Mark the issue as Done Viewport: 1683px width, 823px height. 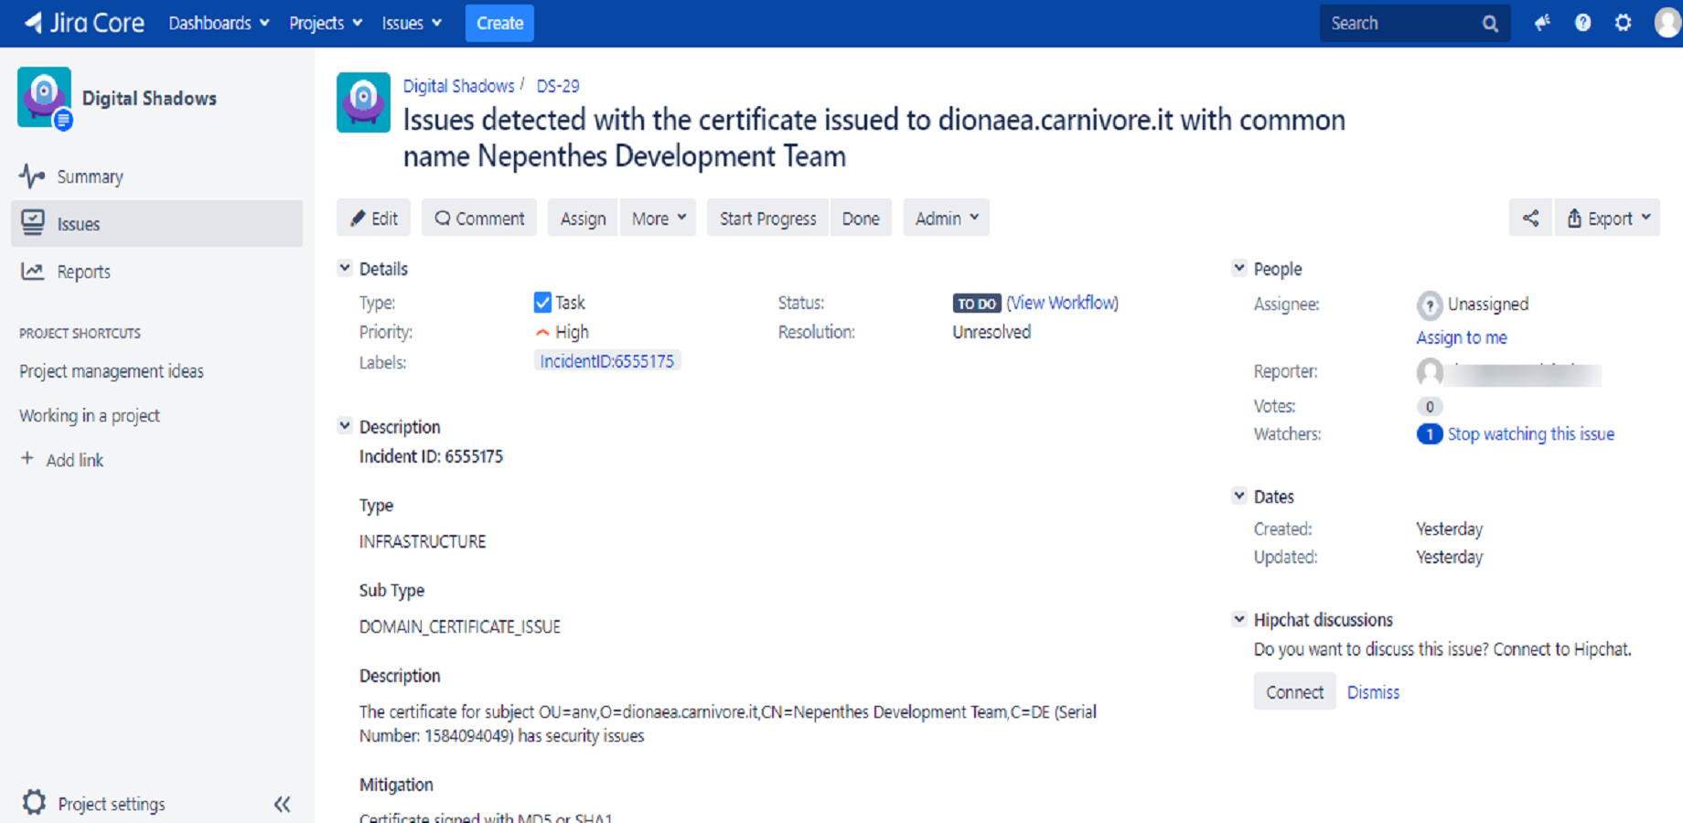tap(861, 218)
